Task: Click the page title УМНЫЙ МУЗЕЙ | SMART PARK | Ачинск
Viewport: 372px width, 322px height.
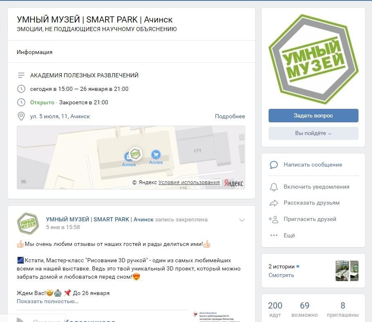Action: pos(95,20)
